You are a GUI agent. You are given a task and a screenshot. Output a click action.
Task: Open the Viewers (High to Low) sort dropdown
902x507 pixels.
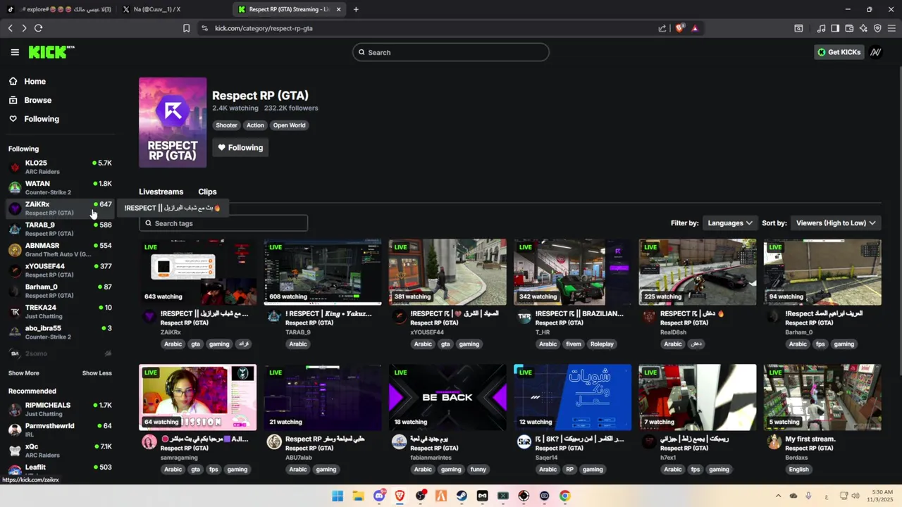836,223
